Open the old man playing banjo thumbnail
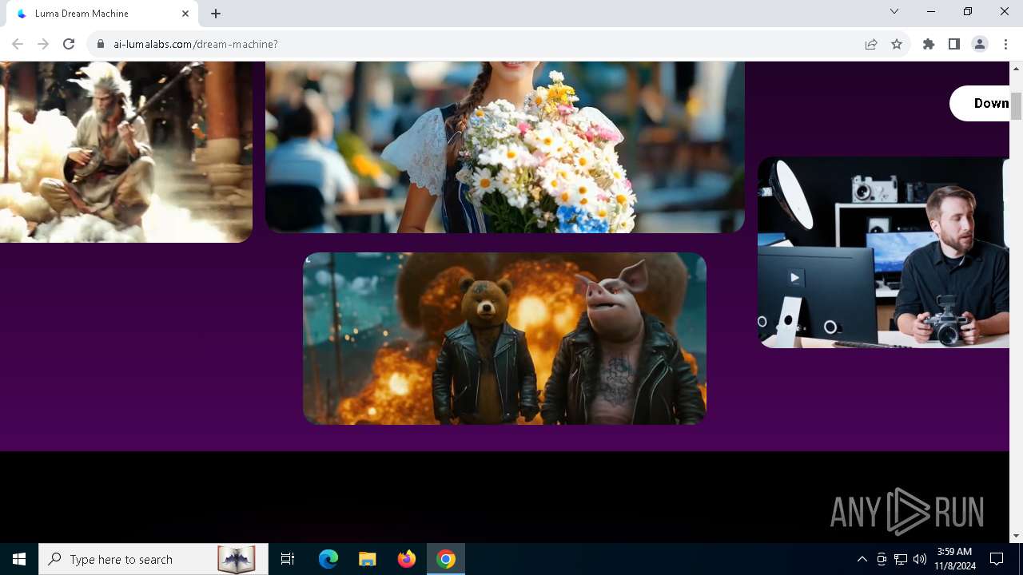This screenshot has height=575, width=1023. [x=126, y=152]
